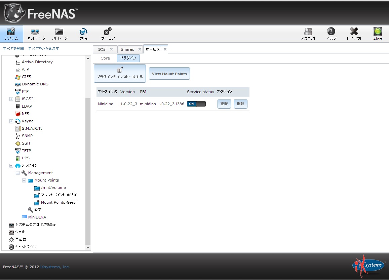Open the ネットワーク toolbar icon
The image size is (389, 280).
36,34
